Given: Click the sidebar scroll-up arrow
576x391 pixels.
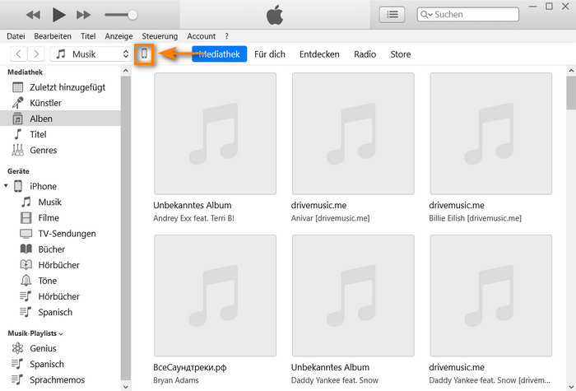Looking at the screenshot, I should pos(126,71).
